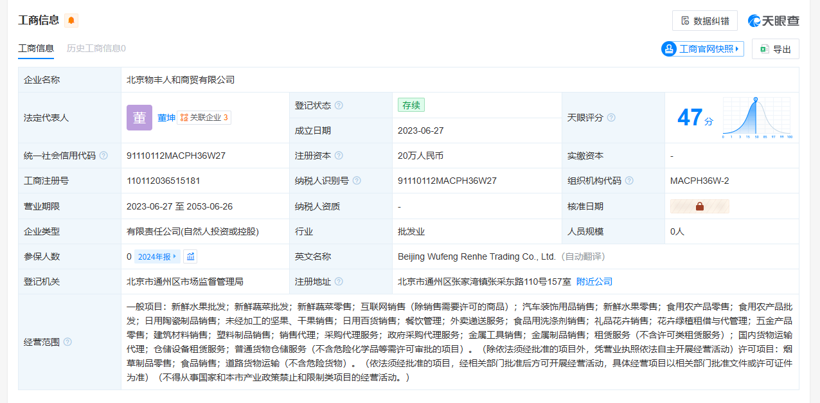Screen dimensions: 820x403
Task: Click the 数据纠错 button
Action: (704, 21)
